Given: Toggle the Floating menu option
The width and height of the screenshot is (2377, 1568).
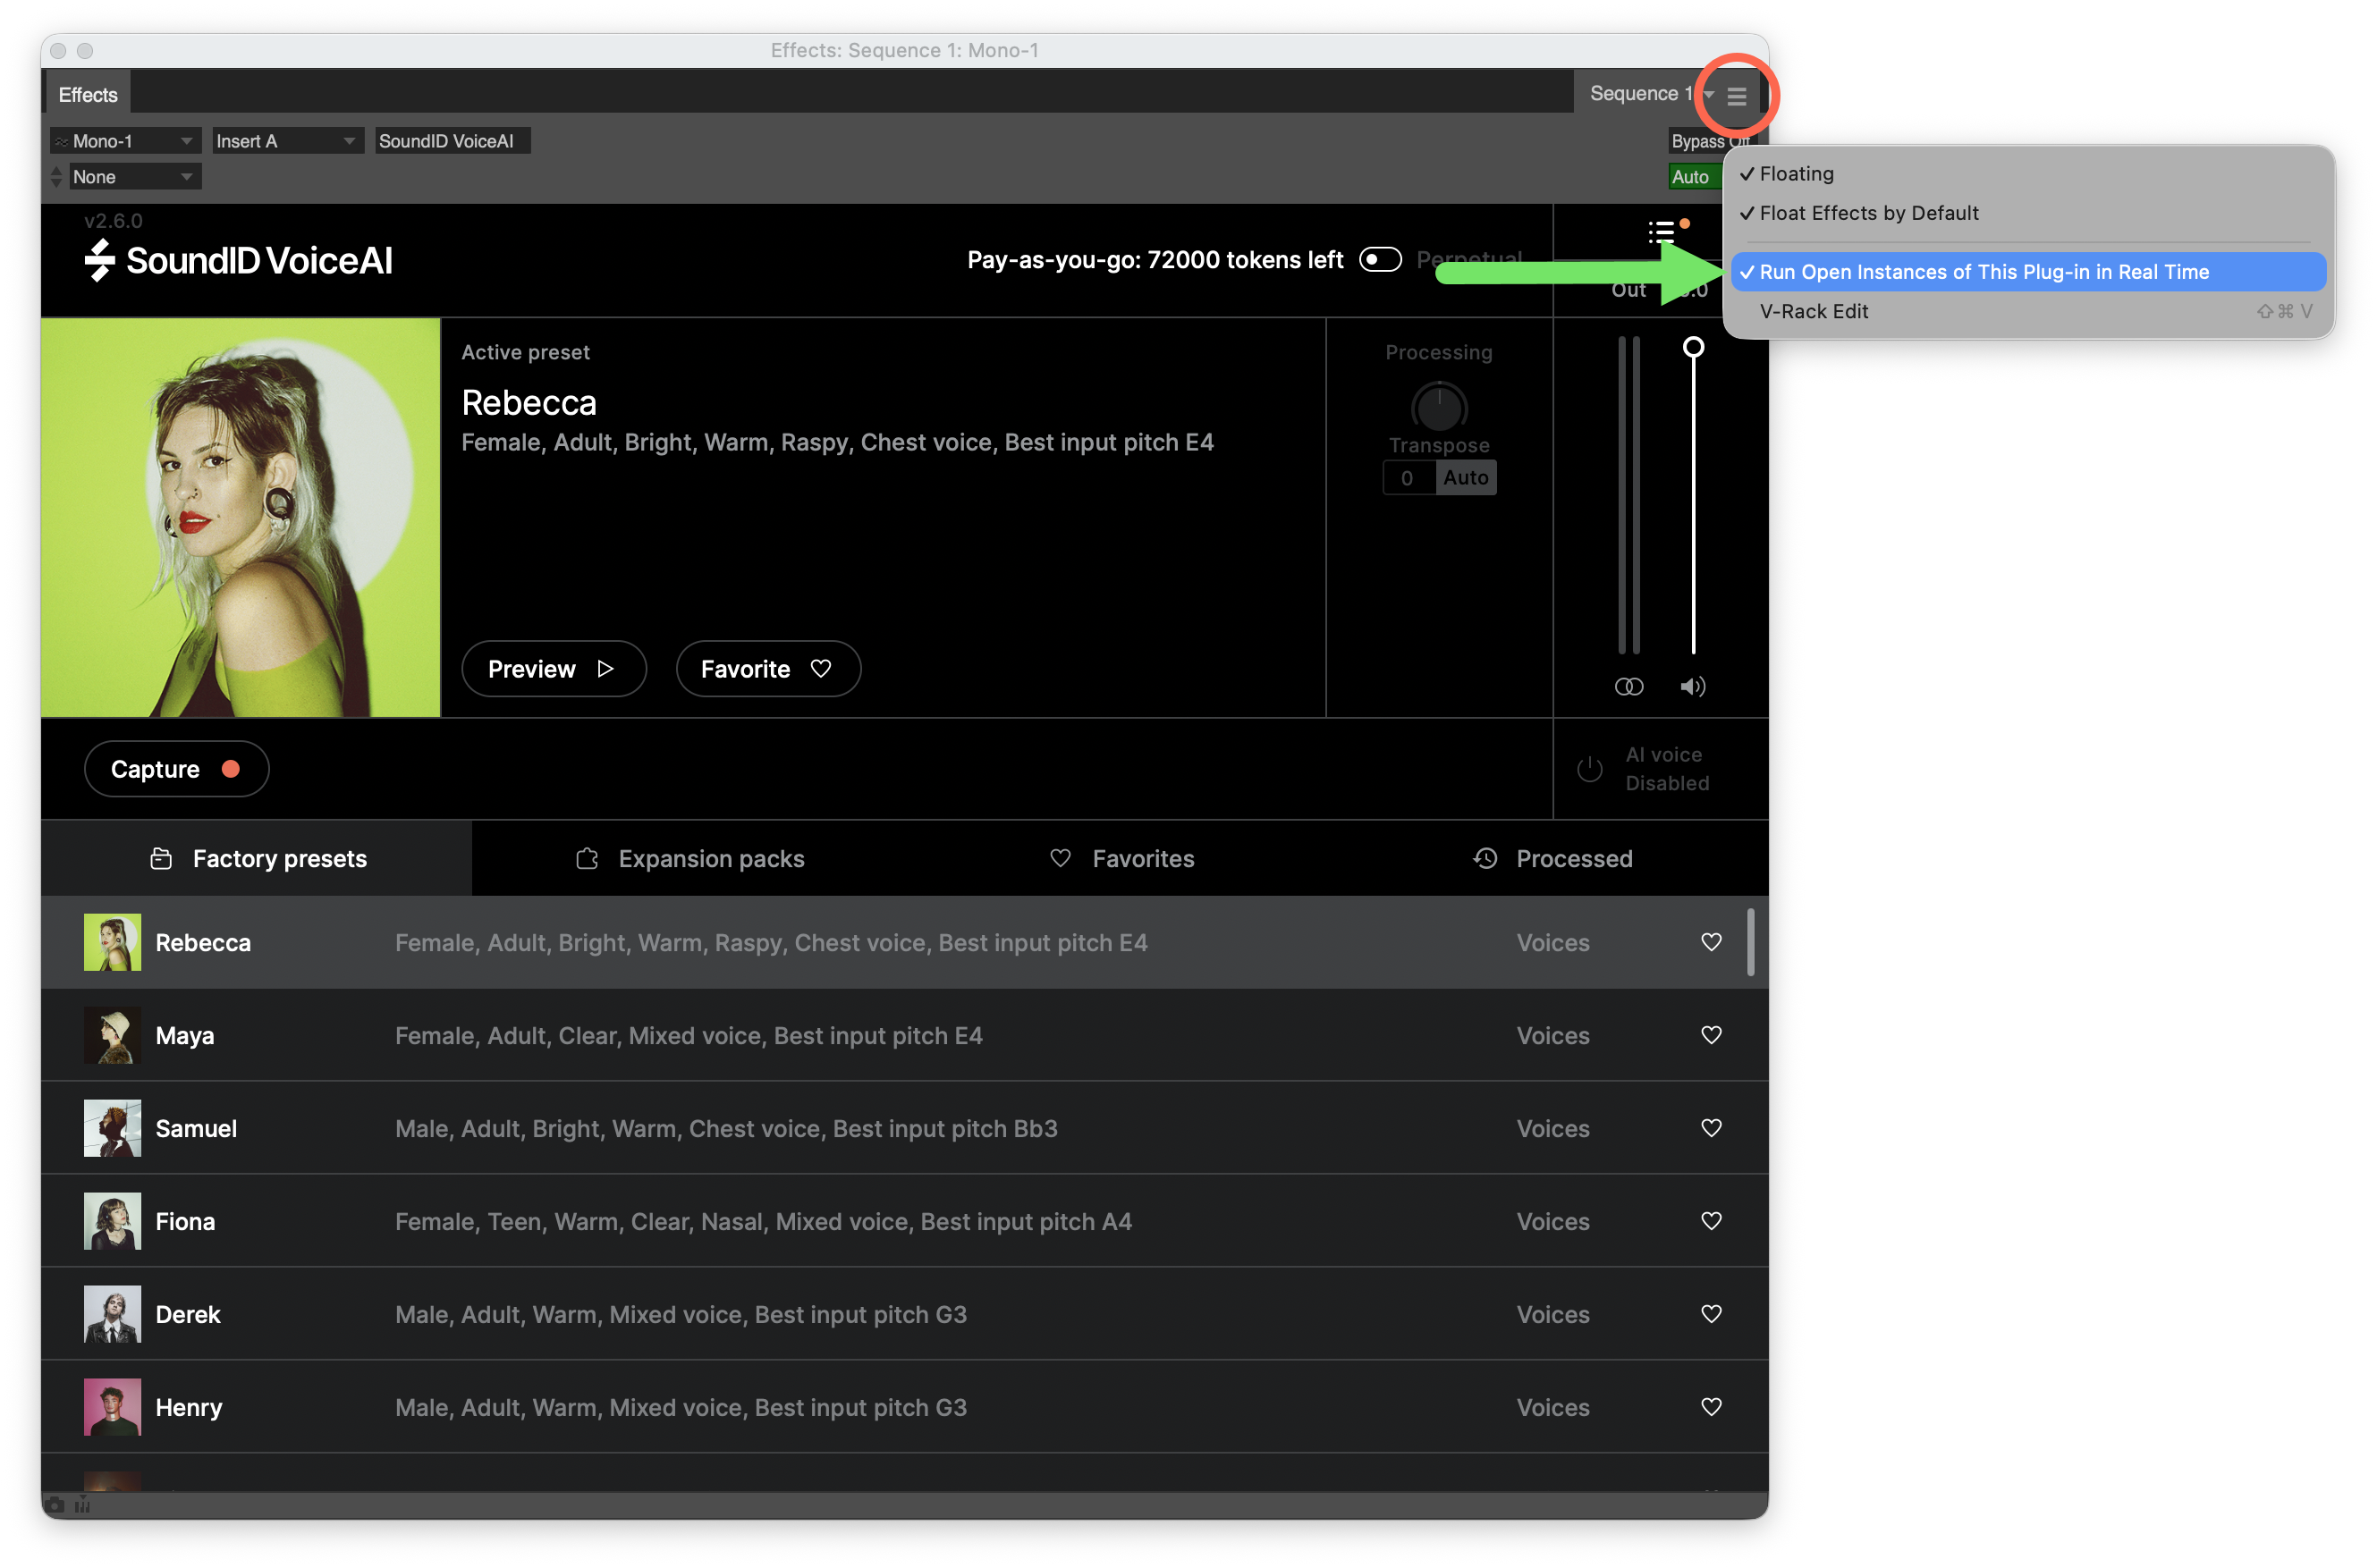Looking at the screenshot, I should tap(2028, 174).
